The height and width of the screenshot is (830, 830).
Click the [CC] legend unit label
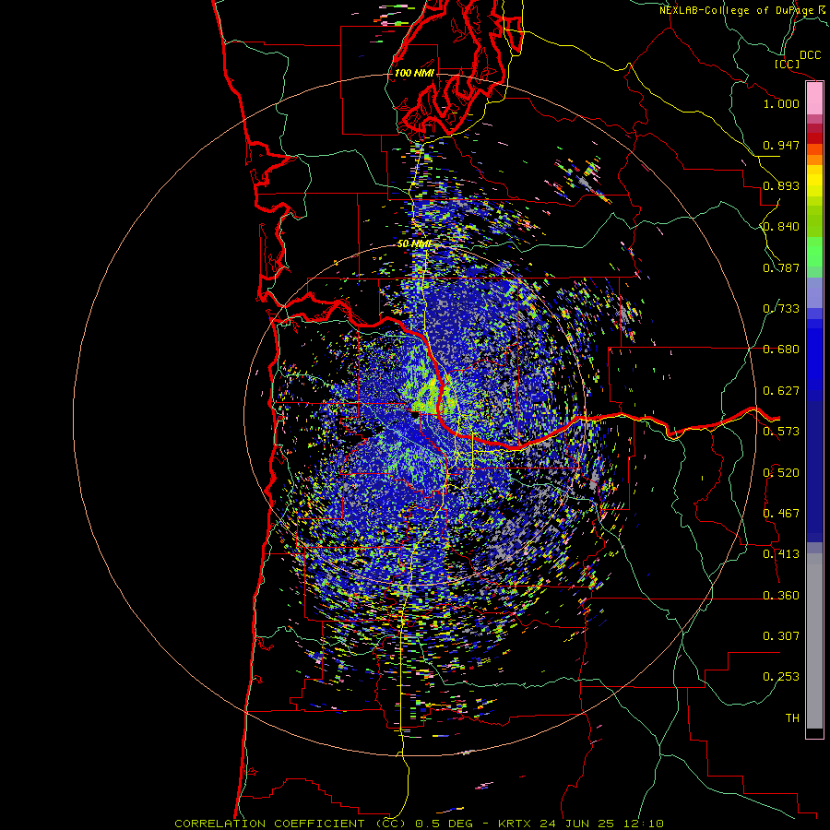pyautogui.click(x=788, y=64)
